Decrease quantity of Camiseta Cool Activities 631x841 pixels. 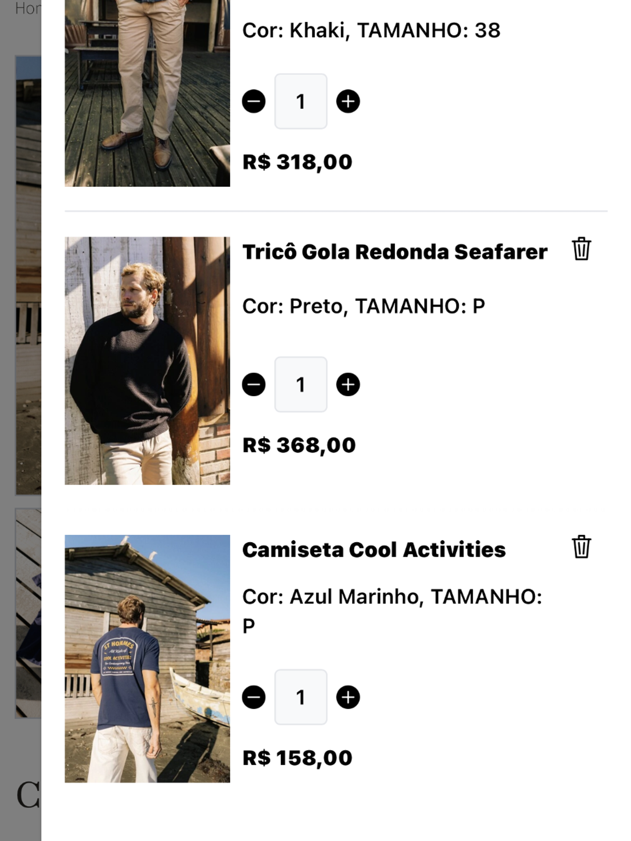click(x=254, y=697)
